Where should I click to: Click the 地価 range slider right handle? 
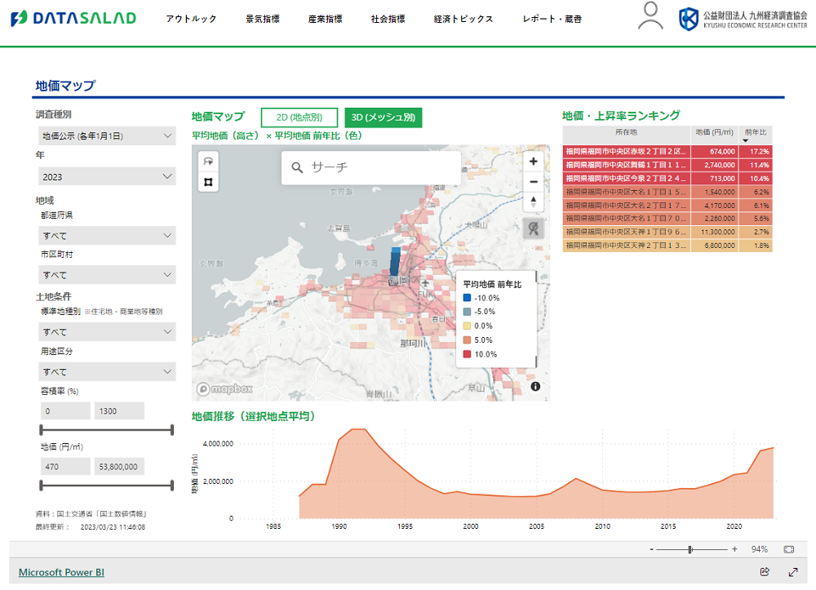(x=171, y=486)
